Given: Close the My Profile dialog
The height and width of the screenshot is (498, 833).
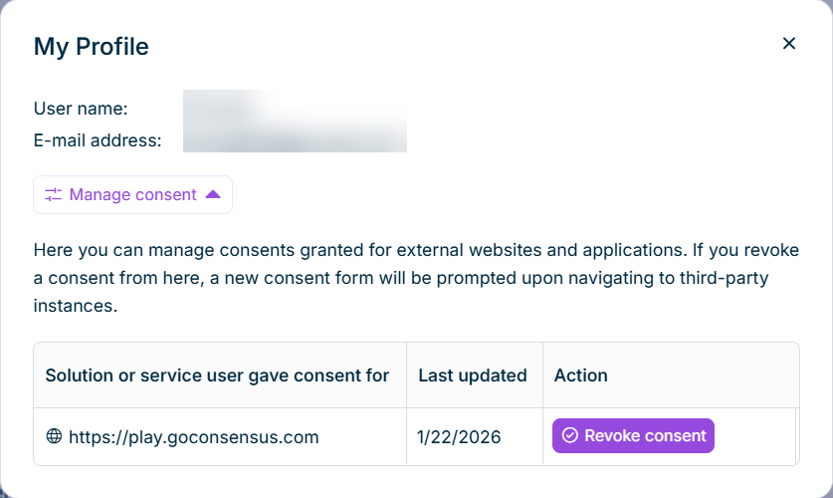Looking at the screenshot, I should (x=789, y=44).
